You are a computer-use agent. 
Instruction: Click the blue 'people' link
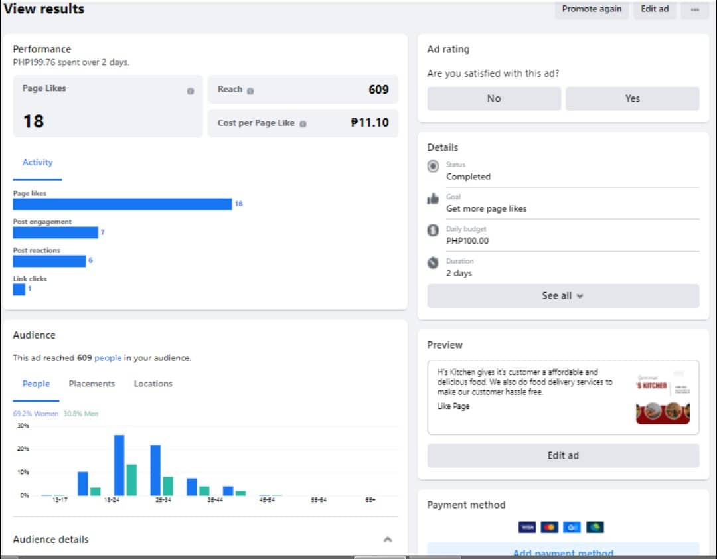click(108, 358)
